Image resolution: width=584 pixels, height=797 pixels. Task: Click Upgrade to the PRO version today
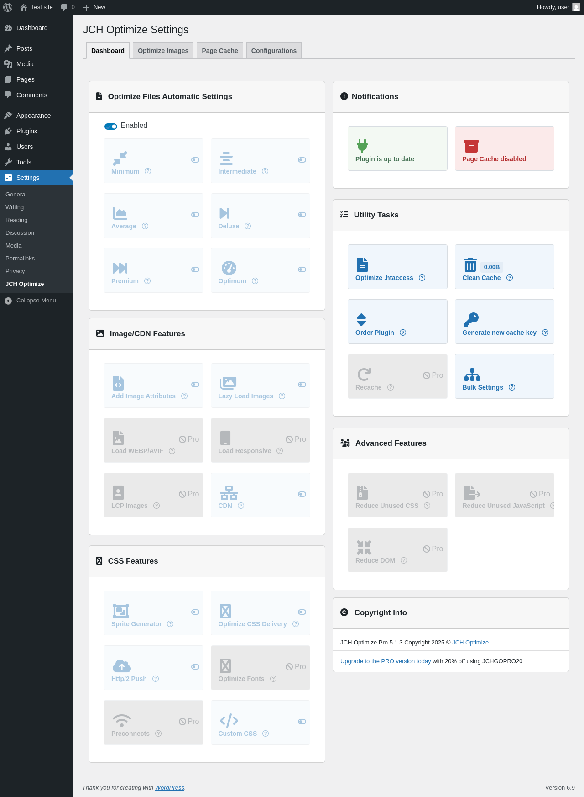pos(386,661)
